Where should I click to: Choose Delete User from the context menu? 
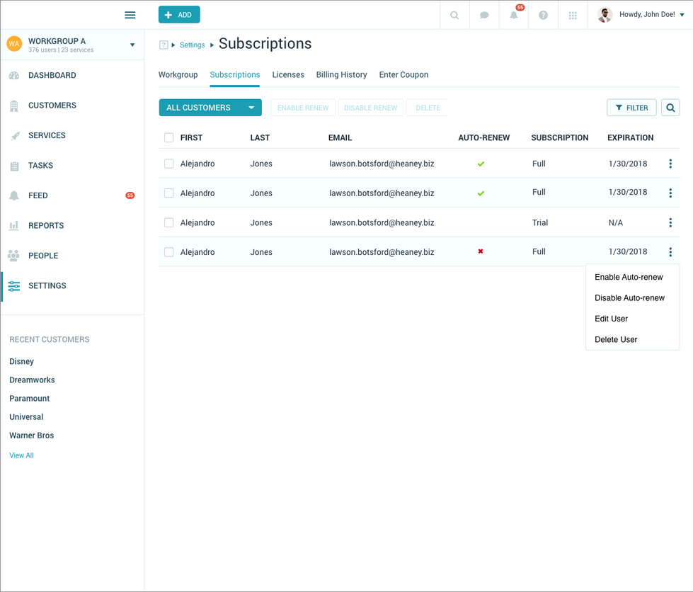pyautogui.click(x=615, y=339)
